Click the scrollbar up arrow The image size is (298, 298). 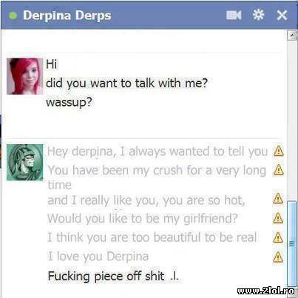[x=292, y=35]
